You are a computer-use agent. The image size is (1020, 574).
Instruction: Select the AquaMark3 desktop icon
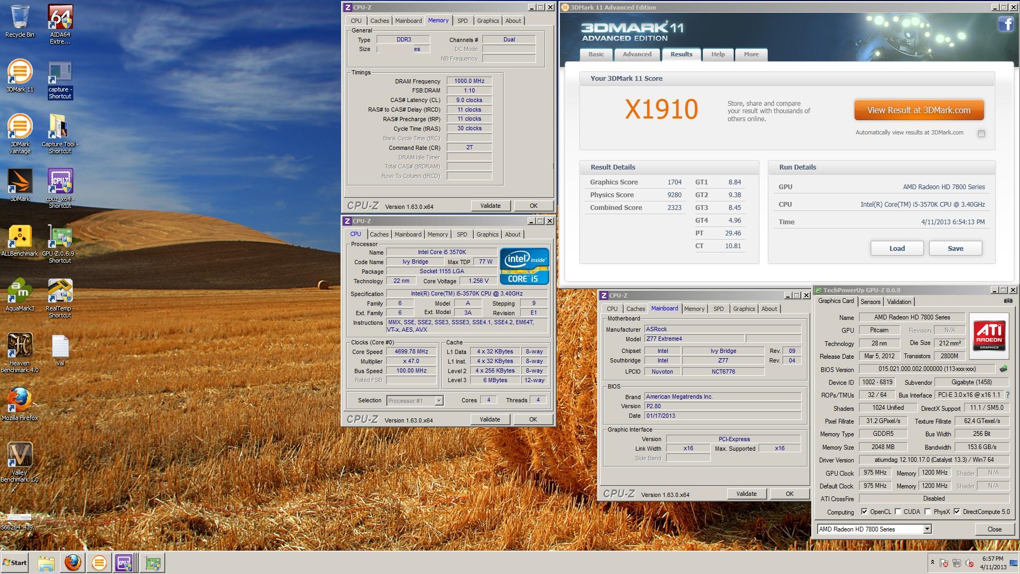pos(20,295)
